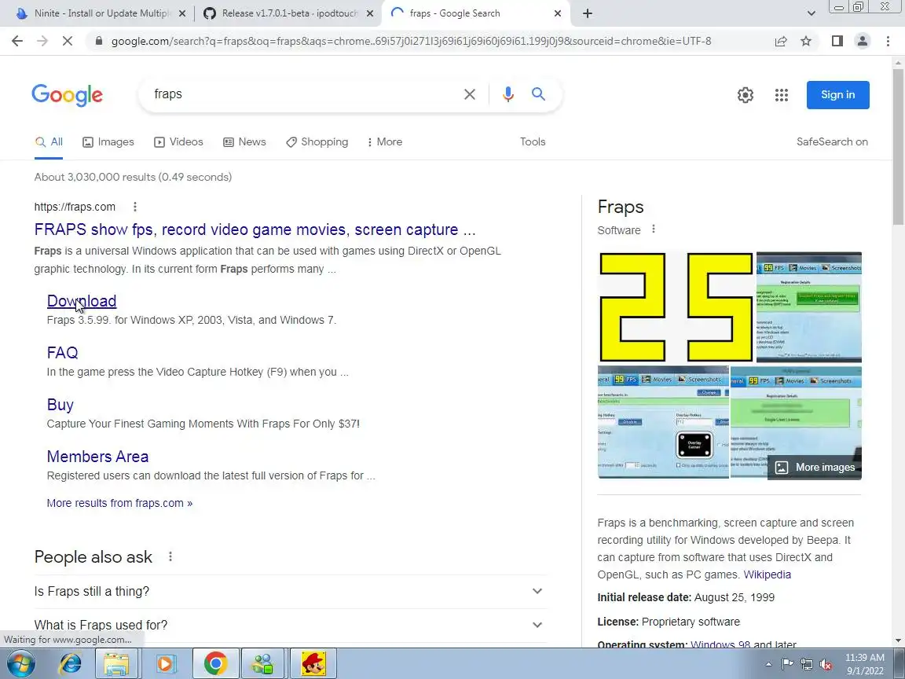
Task: Click the muted volume icon in the system tray
Action: [x=826, y=665]
